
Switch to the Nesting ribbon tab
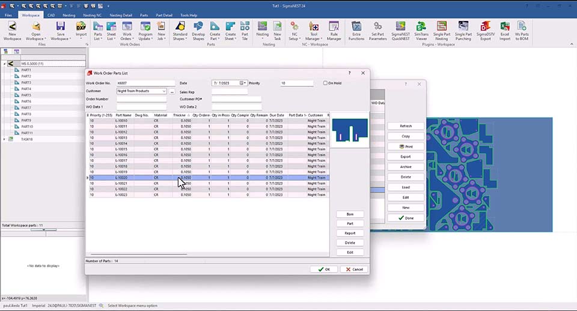(x=69, y=15)
